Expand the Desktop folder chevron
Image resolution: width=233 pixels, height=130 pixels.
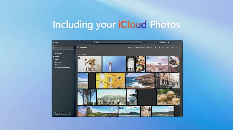[72, 62]
